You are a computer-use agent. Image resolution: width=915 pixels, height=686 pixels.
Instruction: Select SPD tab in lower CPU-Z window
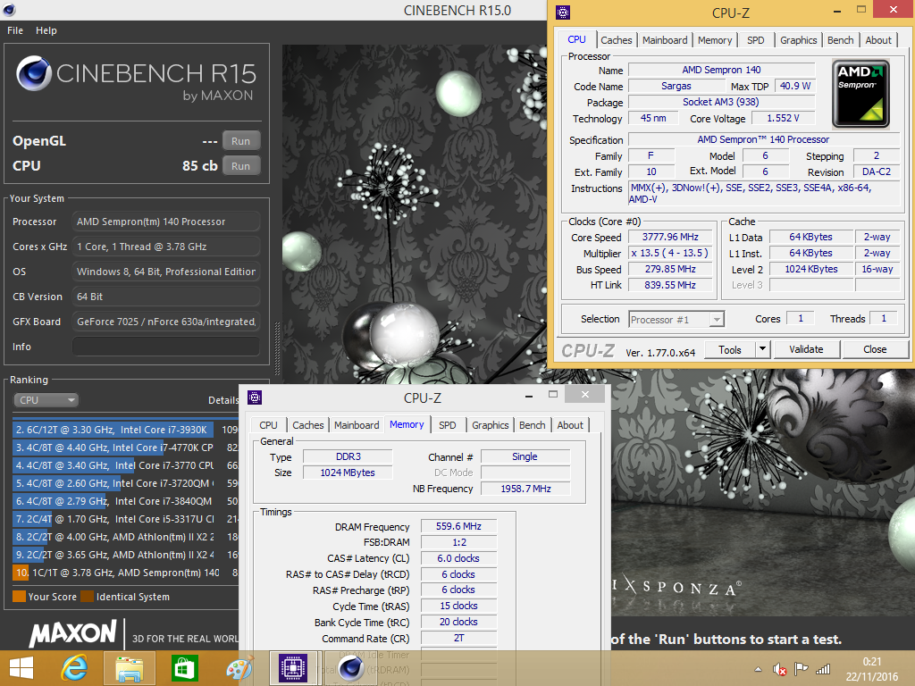click(447, 425)
